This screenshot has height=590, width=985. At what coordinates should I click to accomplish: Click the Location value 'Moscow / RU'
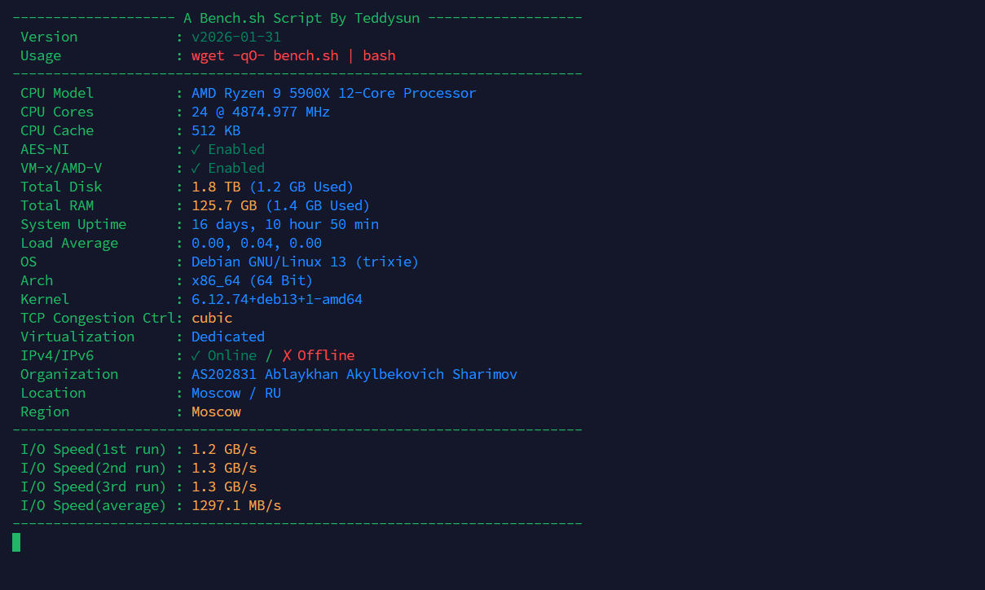(x=236, y=393)
